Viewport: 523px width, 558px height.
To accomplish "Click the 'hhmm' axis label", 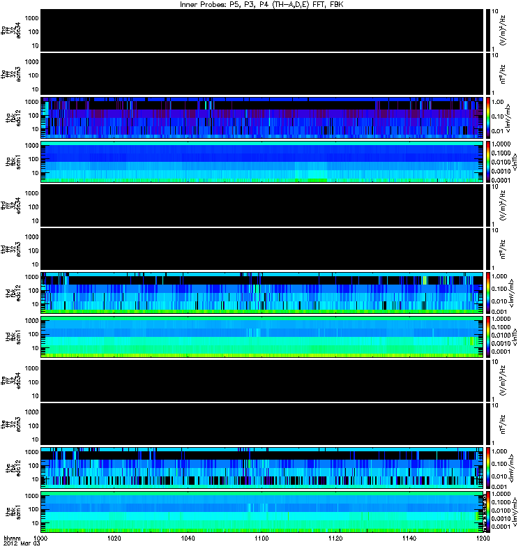I will 12,538.
